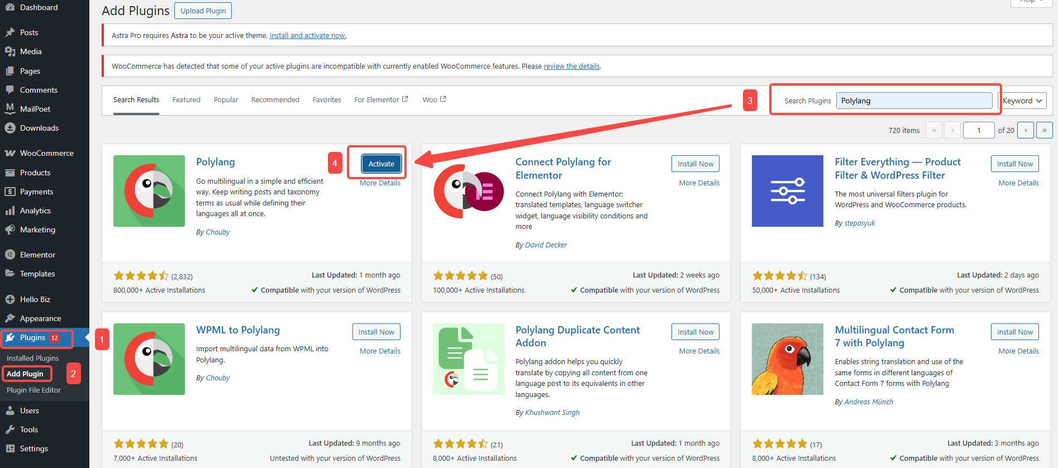This screenshot has height=468, width=1058.
Task: Click the Products box icon
Action: pos(10,173)
